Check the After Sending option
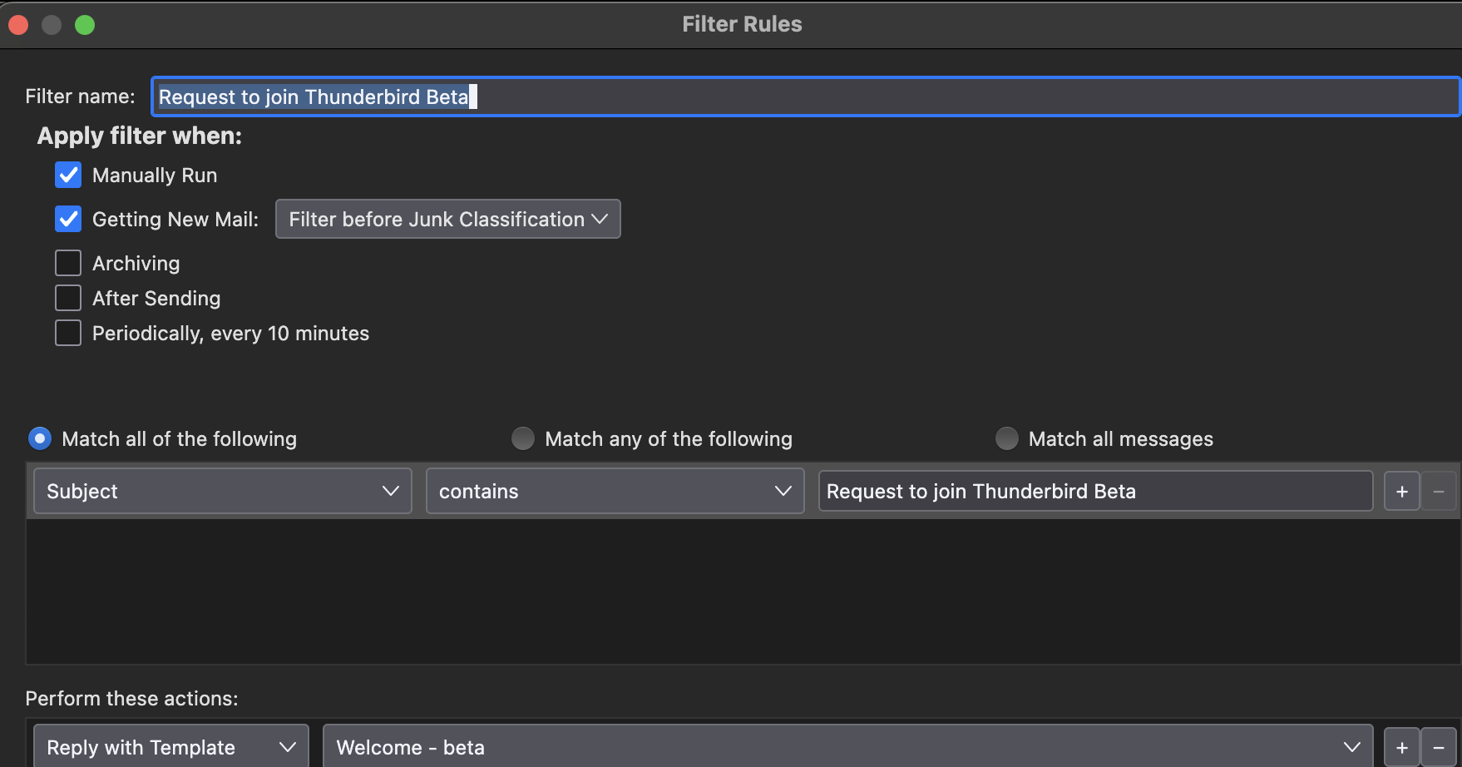 click(x=68, y=299)
